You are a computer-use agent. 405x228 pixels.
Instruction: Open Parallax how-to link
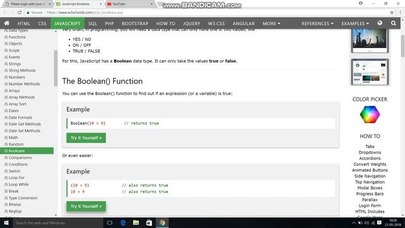370,199
